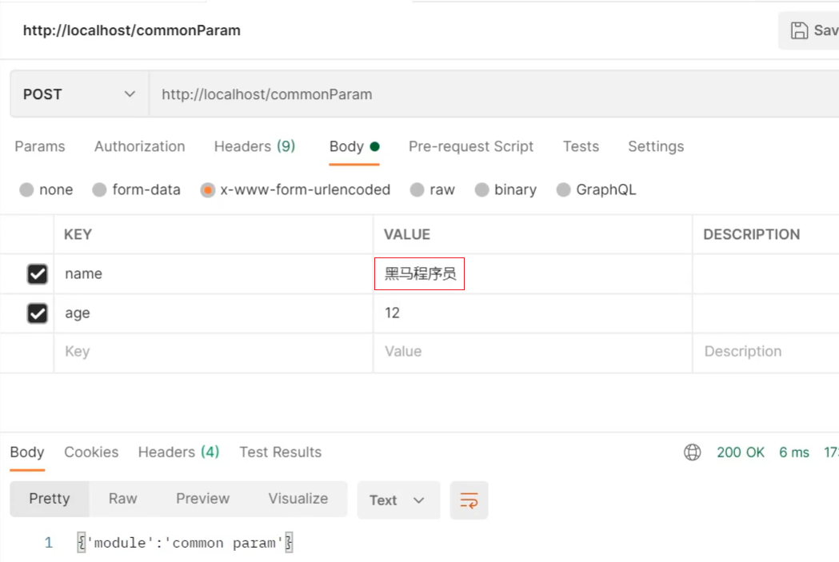
Task: Click the Save floppy disk icon
Action: [799, 30]
